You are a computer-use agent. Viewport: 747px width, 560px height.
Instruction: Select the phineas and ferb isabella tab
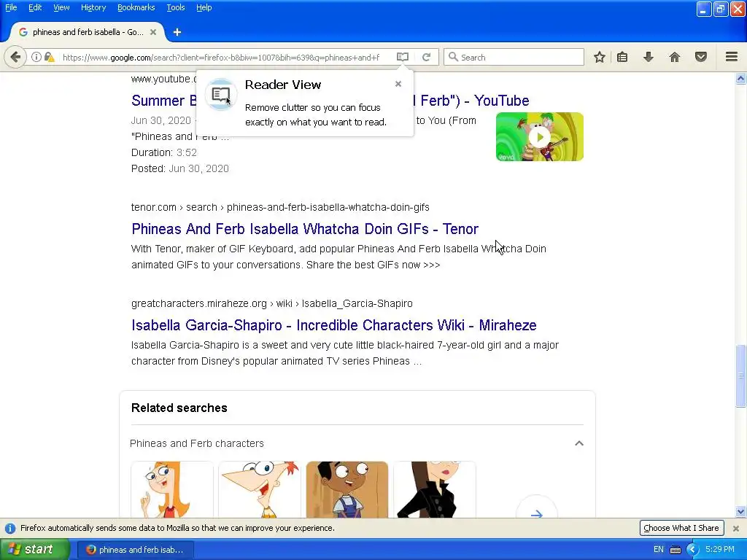88,32
